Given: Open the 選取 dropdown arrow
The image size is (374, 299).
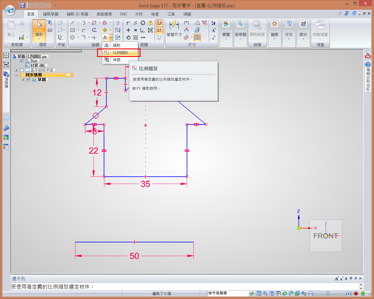Looking at the screenshot, I should click(39, 39).
